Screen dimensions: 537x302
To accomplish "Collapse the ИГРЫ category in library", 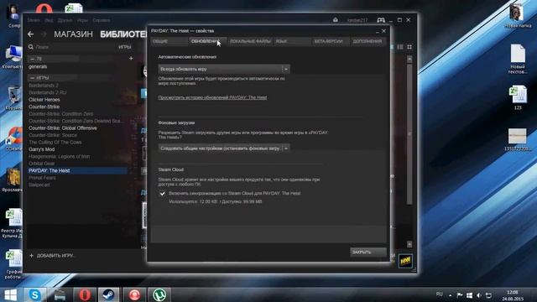I will tap(32, 78).
